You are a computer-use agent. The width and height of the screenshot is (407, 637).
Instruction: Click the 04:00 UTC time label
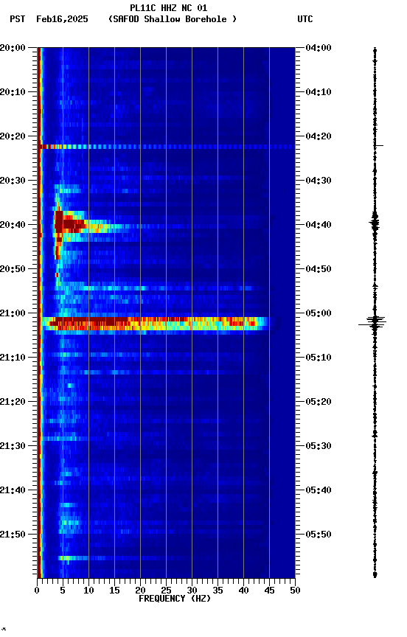[319, 48]
